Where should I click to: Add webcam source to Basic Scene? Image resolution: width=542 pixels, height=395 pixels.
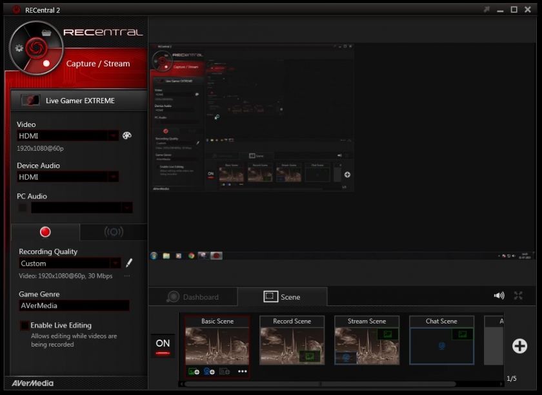[x=209, y=372]
